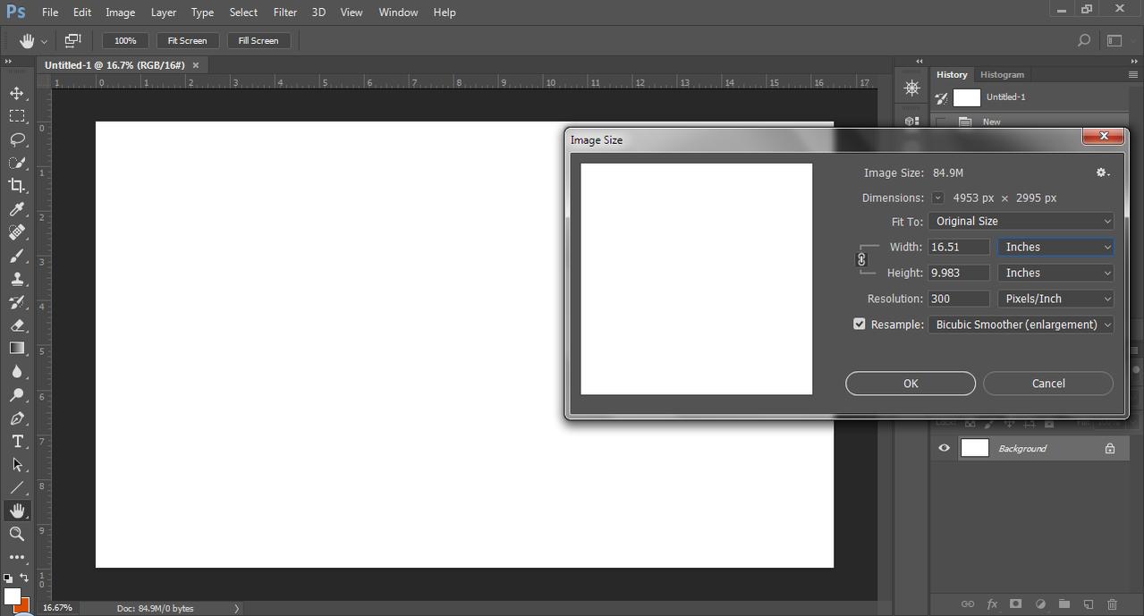Toggle the Resample checkbox
The image size is (1144, 616).
click(860, 325)
